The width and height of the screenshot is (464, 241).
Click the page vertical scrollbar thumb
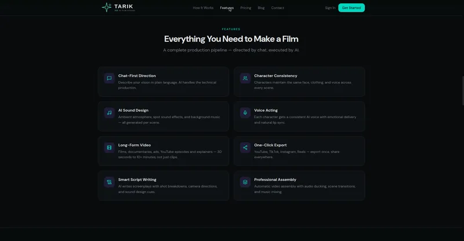[x=463, y=90]
